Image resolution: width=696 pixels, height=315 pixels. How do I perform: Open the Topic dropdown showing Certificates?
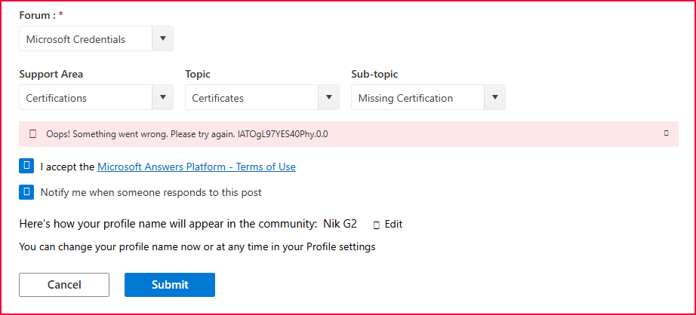[262, 97]
